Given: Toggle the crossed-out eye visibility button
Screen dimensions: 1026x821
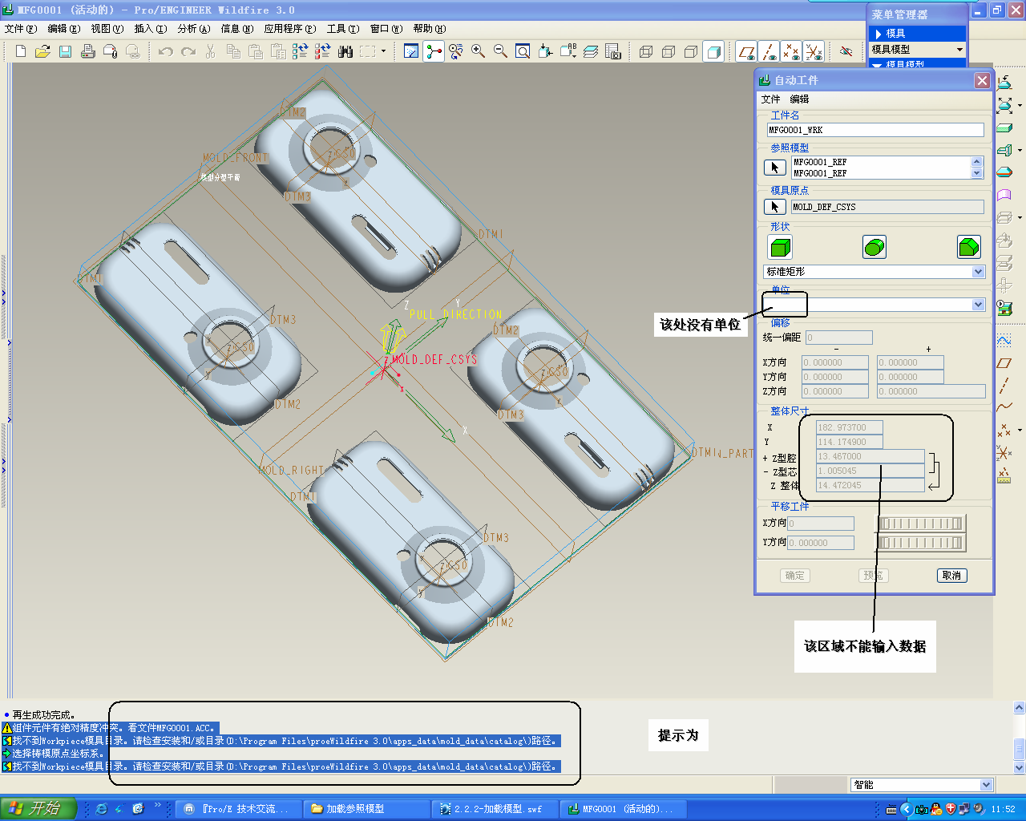Looking at the screenshot, I should tap(846, 51).
